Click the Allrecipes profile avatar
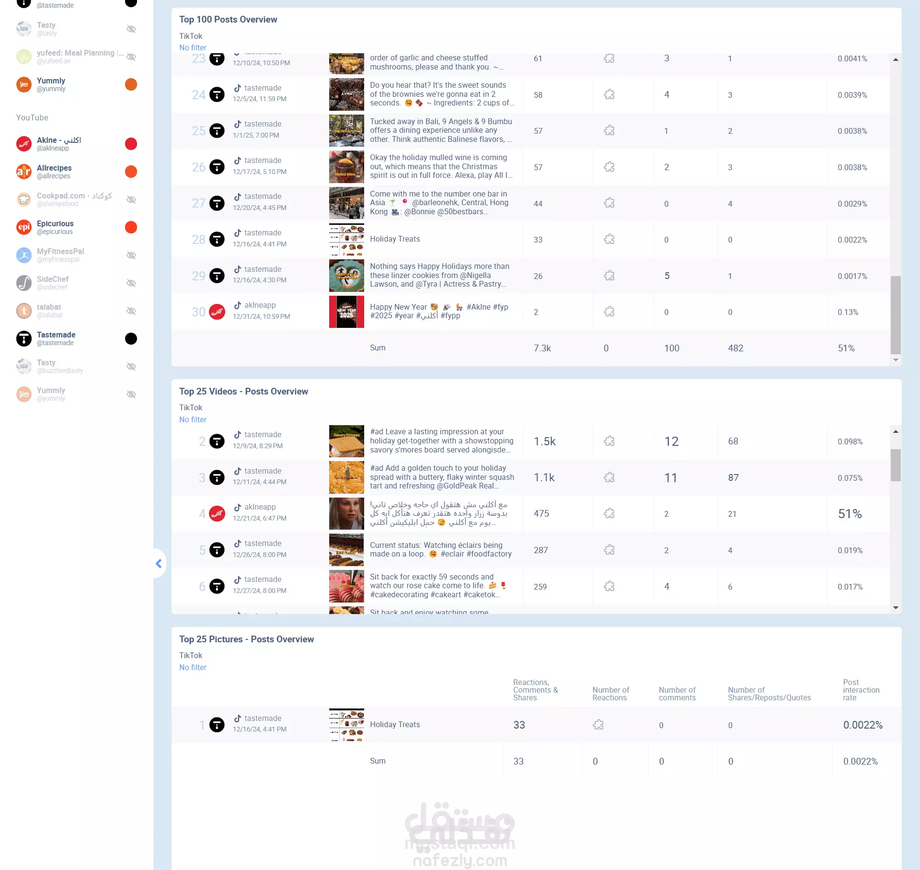920x870 pixels. click(x=24, y=172)
